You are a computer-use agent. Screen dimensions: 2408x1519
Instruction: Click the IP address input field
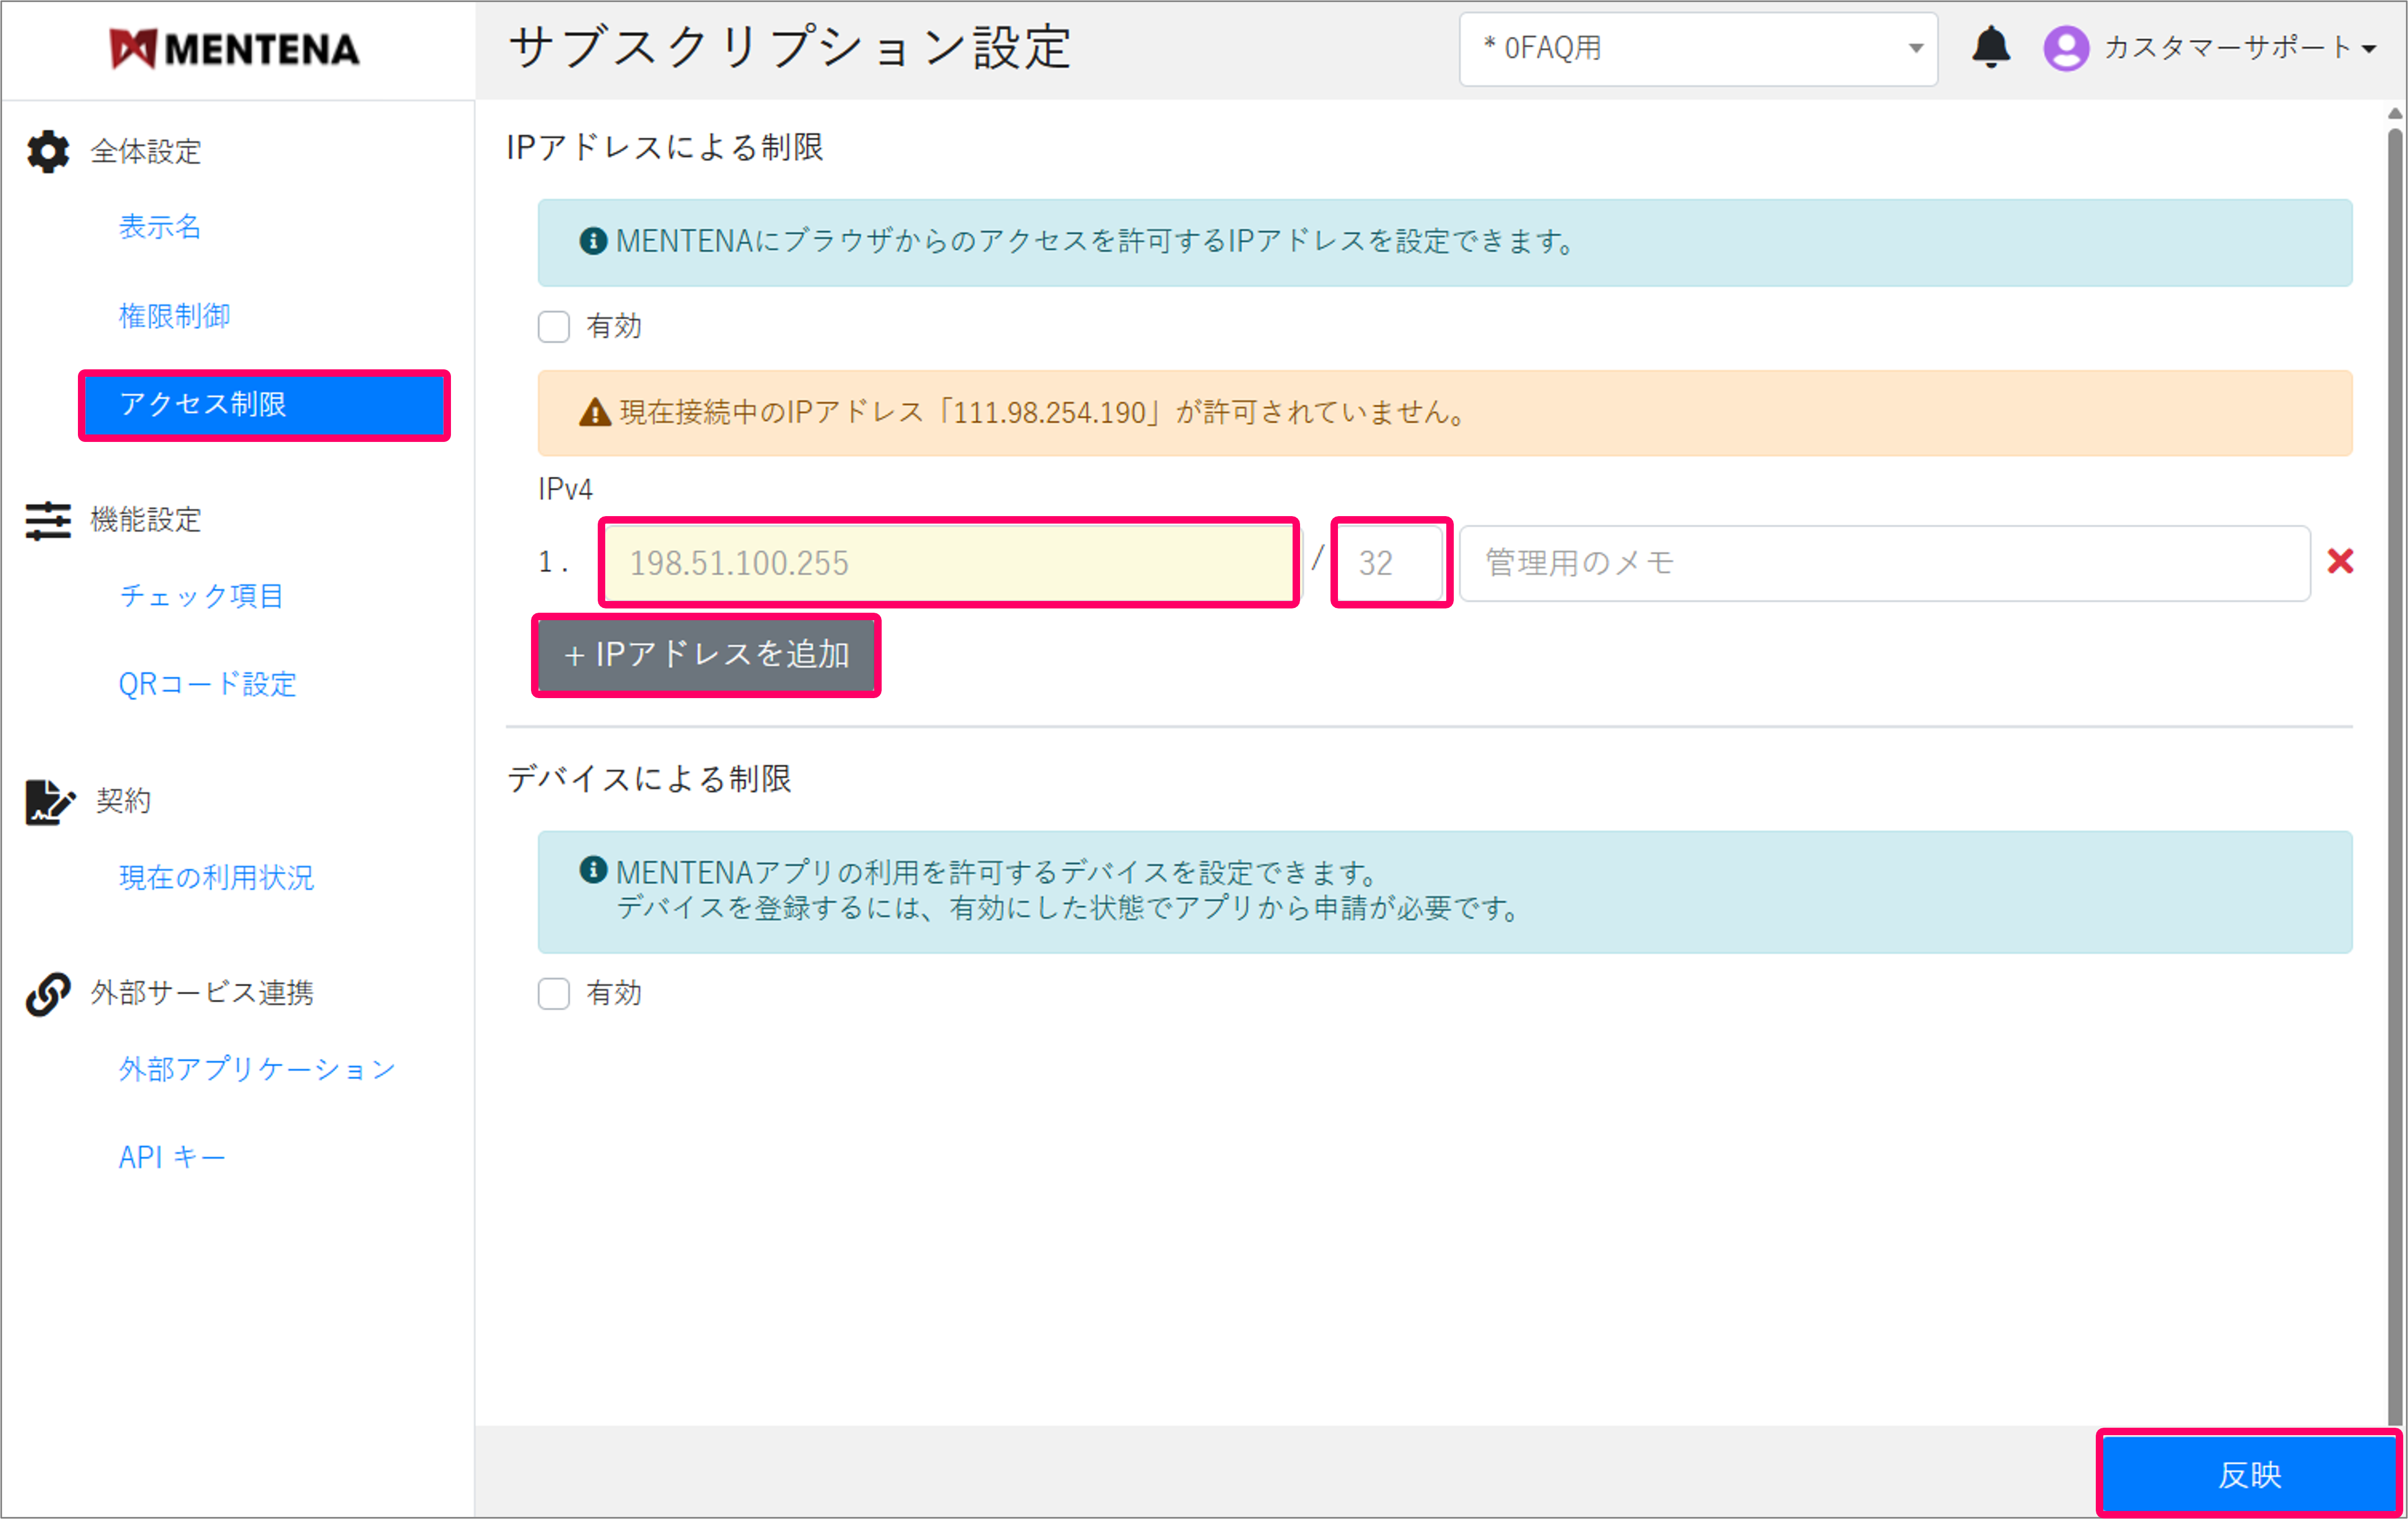(948, 563)
